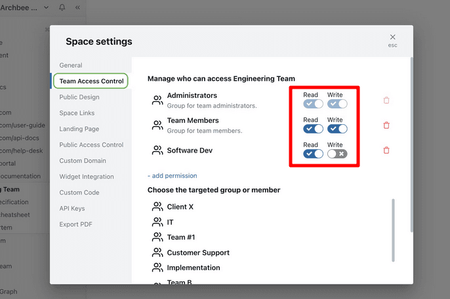Click the group list scrollbar
The width and height of the screenshot is (450, 299).
[x=394, y=230]
